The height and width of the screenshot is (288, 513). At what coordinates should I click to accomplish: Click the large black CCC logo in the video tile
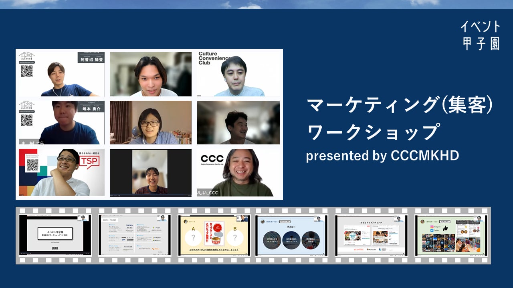coord(212,158)
